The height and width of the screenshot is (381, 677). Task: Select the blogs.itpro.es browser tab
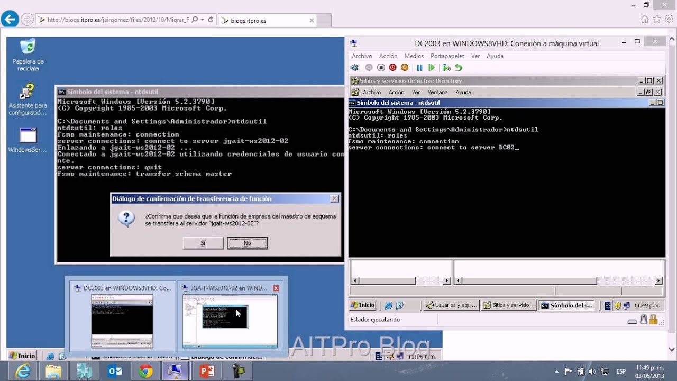[267, 21]
